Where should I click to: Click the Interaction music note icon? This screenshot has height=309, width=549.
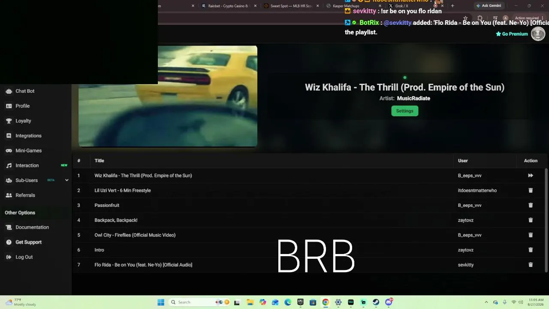tap(9, 166)
